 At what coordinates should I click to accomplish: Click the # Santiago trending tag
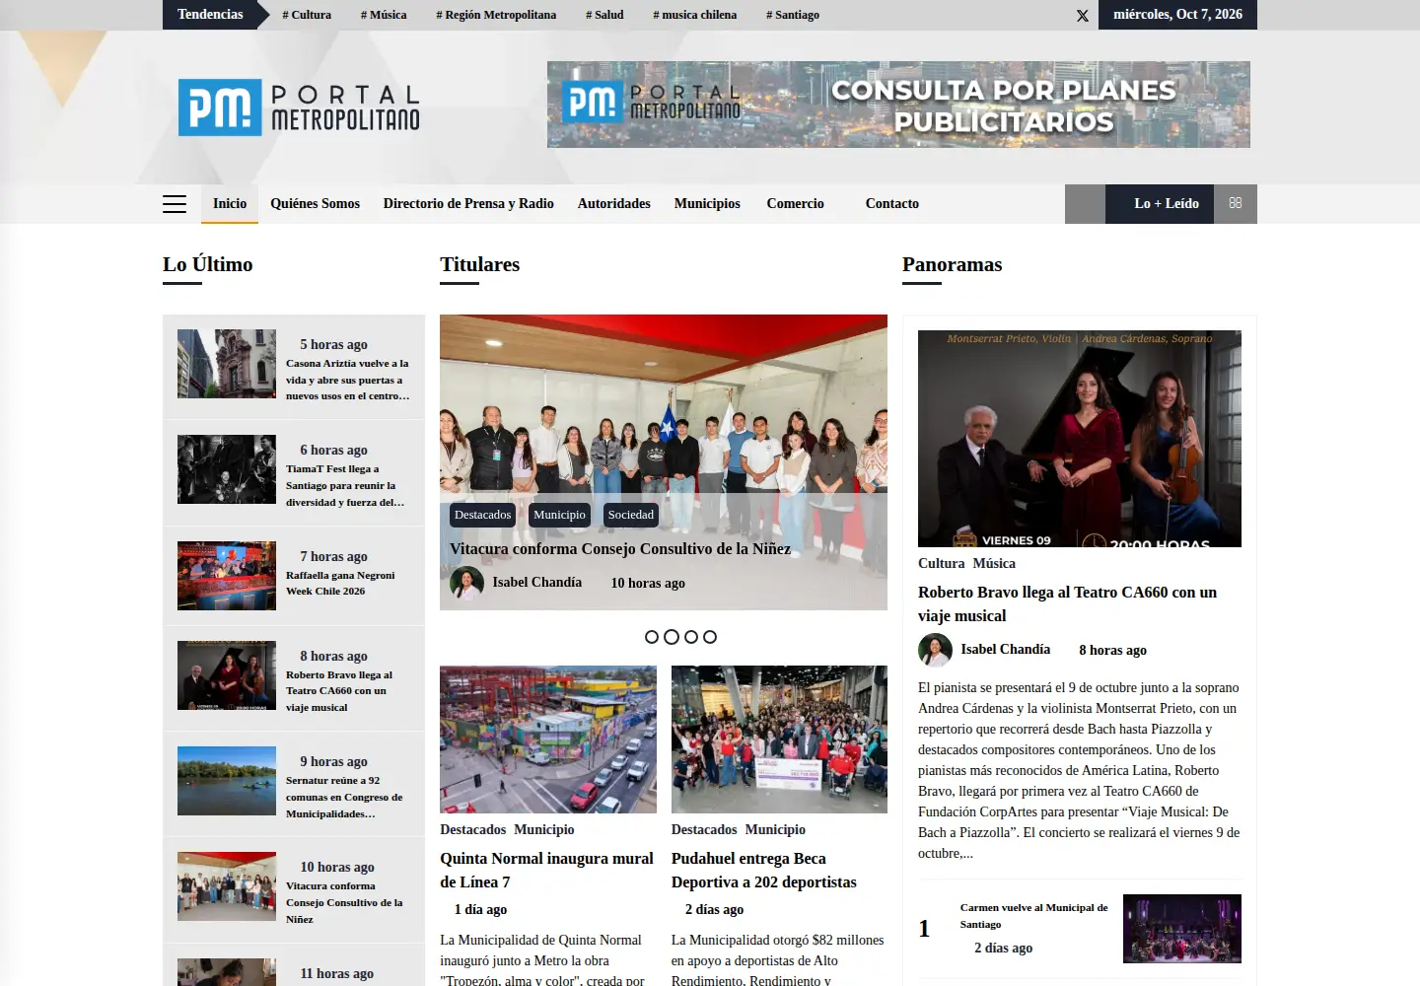793,15
